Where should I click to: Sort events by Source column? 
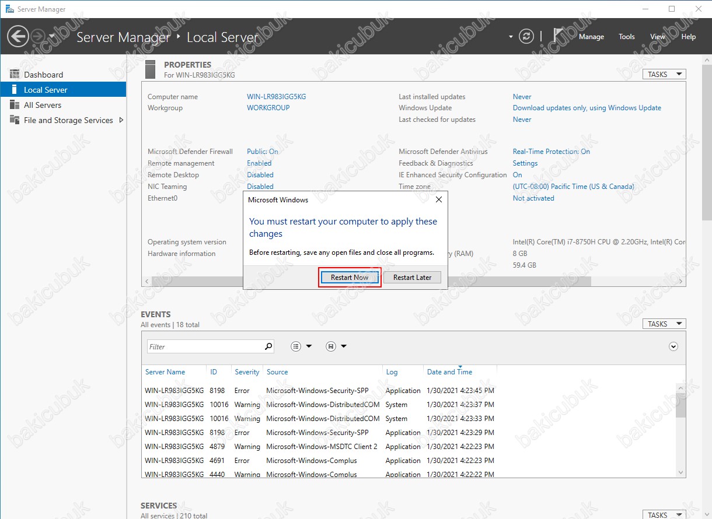pos(277,372)
